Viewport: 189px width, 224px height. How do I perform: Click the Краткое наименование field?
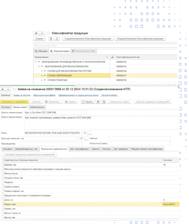click(55, 112)
